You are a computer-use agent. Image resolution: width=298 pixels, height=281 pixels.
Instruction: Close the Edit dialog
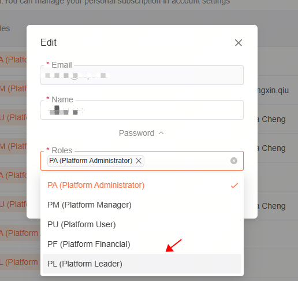239,43
